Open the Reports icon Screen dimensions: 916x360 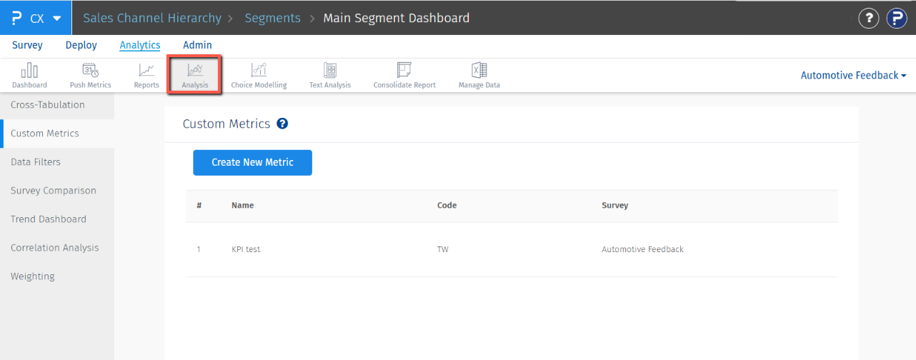tap(146, 74)
